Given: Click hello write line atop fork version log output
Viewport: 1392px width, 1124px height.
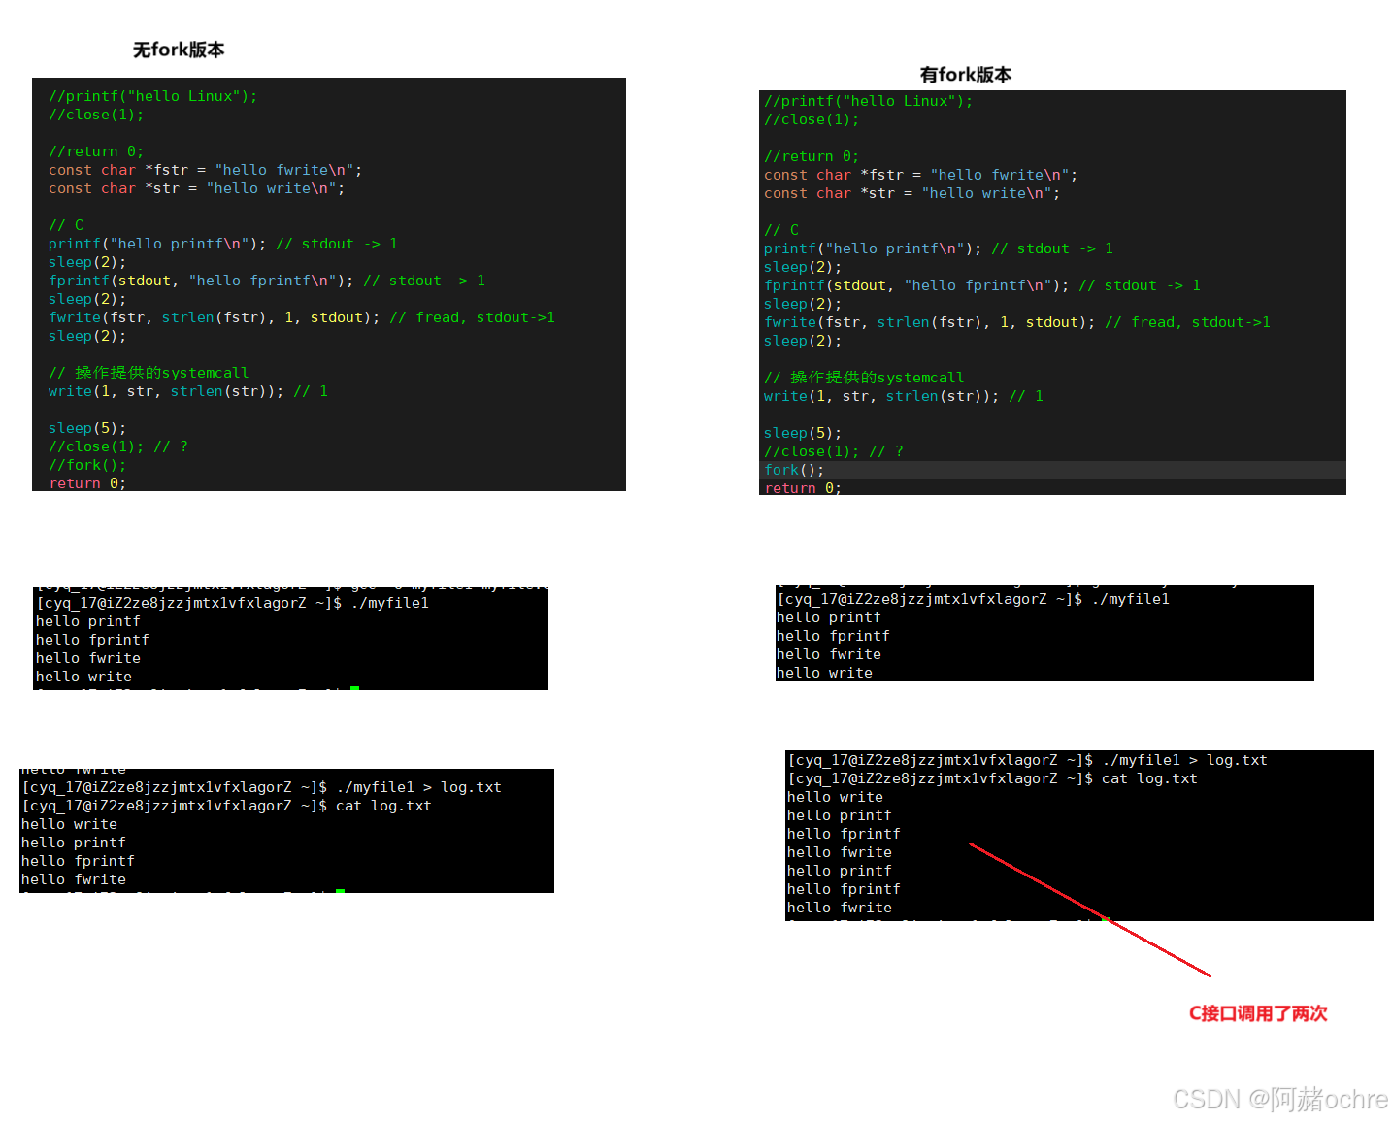Looking at the screenshot, I should click(835, 797).
